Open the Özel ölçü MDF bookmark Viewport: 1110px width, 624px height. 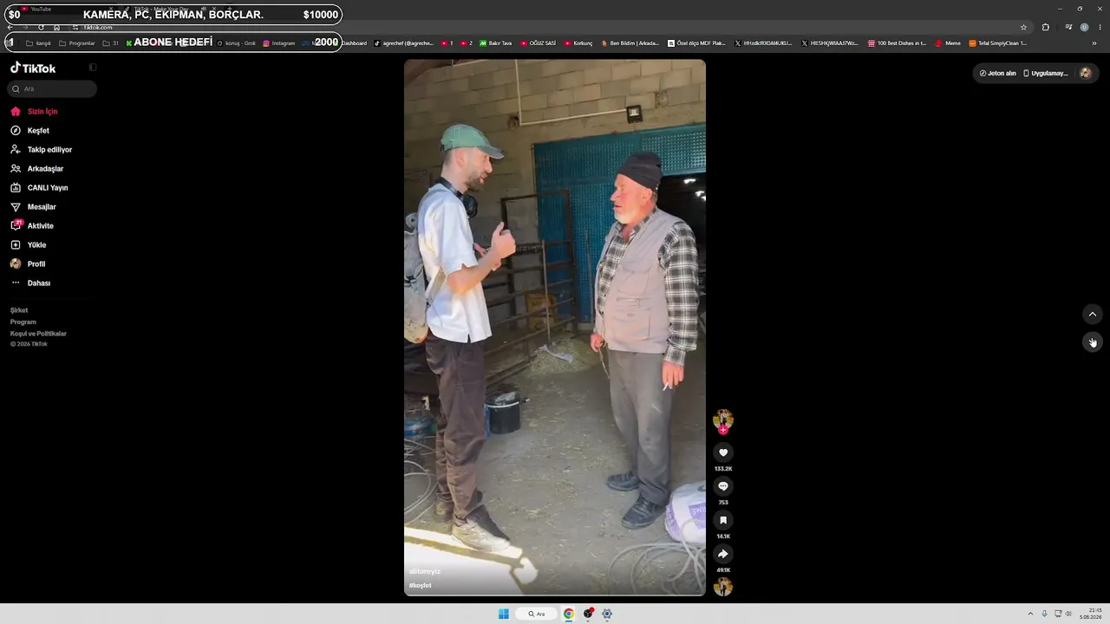point(696,43)
